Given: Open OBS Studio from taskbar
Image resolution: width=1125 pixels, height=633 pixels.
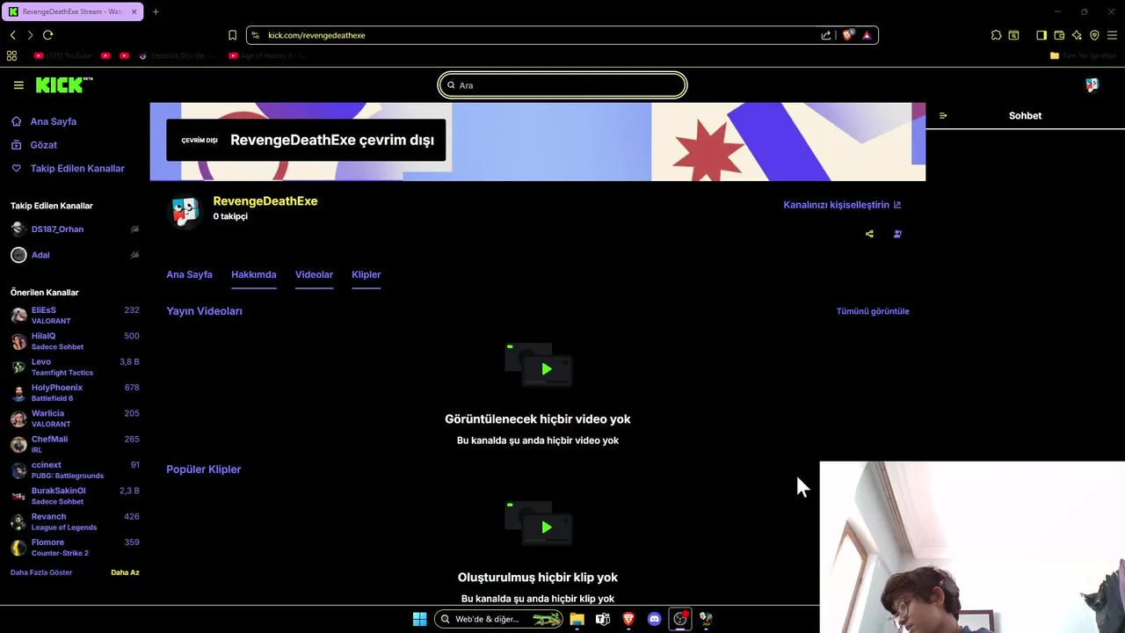Looking at the screenshot, I should click(680, 619).
